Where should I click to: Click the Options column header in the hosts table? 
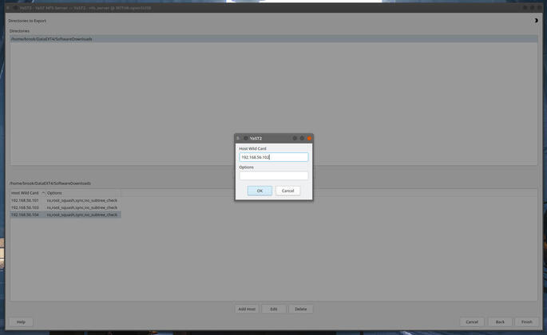pos(83,193)
